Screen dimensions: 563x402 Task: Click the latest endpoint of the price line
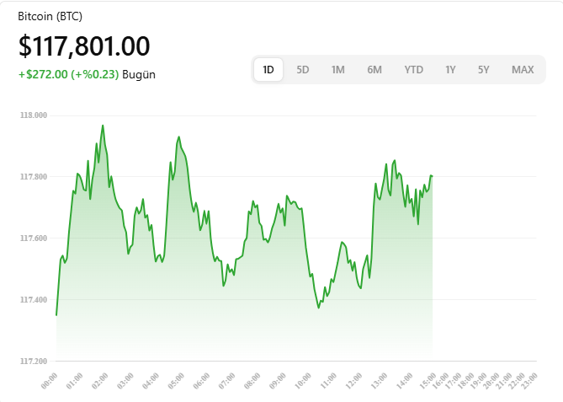pos(432,175)
